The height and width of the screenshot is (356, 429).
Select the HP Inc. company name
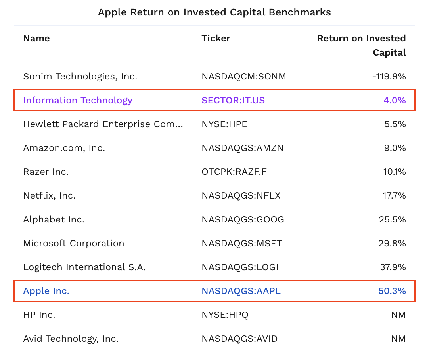click(x=39, y=315)
